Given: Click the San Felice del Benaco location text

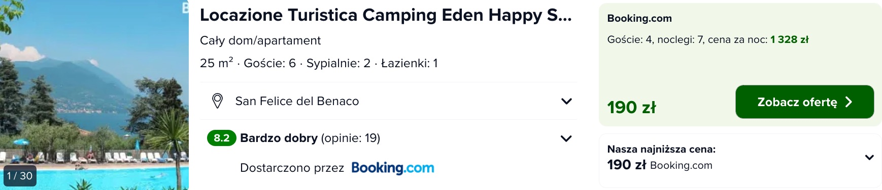Looking at the screenshot, I should pos(297,101).
